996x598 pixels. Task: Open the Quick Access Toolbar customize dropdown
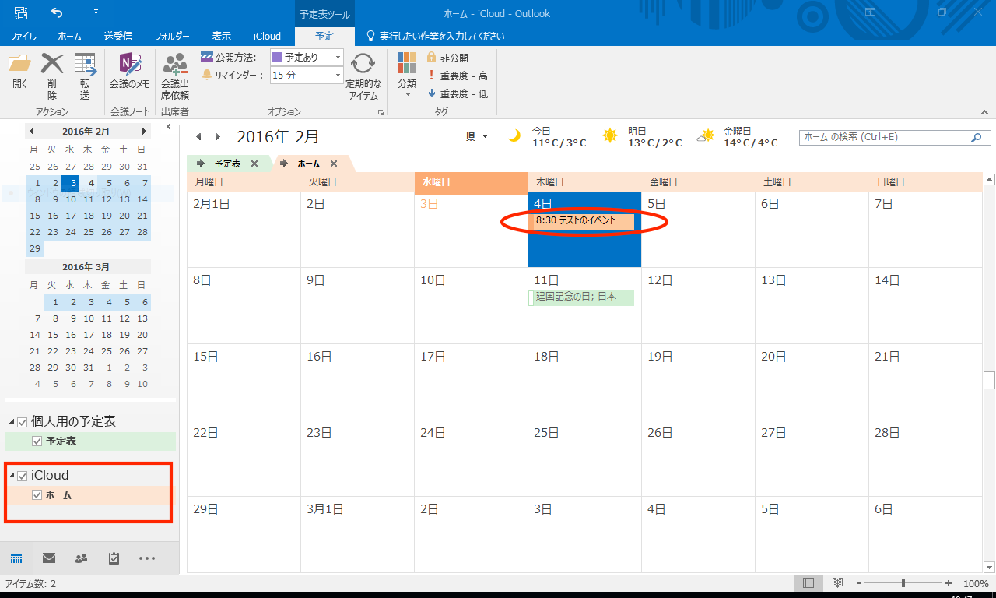coord(96,12)
